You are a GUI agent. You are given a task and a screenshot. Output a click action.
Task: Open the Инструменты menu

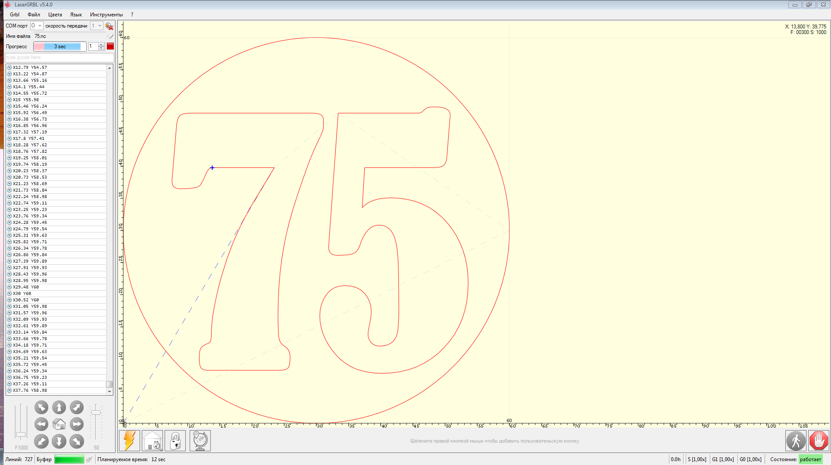(106, 15)
